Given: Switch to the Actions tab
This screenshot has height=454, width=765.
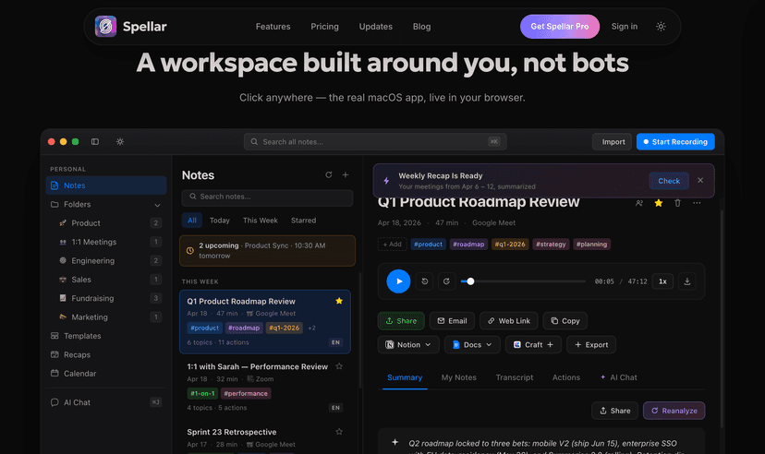Looking at the screenshot, I should coord(566,377).
